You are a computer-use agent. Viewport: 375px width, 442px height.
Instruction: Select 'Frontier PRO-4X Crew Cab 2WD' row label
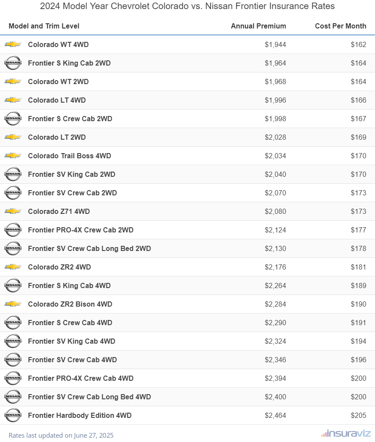tap(81, 230)
